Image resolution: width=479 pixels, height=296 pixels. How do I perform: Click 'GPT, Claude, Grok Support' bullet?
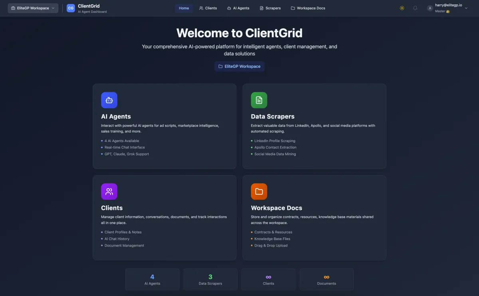tap(127, 154)
